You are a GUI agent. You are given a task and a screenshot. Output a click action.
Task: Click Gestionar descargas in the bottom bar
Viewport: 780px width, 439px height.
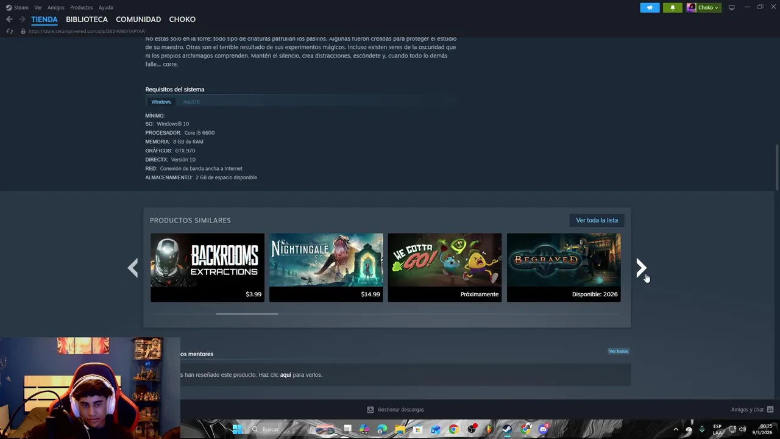(400, 410)
